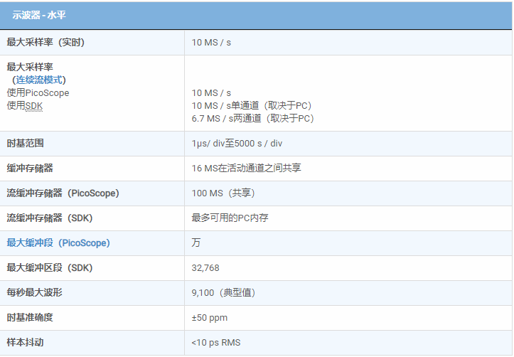Click the underlined SDK abbreviation under 使用PicoScope

click(x=33, y=105)
